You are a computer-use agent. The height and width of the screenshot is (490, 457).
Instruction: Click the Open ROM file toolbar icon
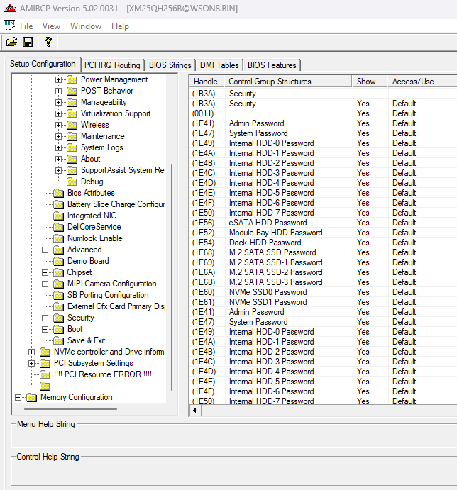click(11, 42)
